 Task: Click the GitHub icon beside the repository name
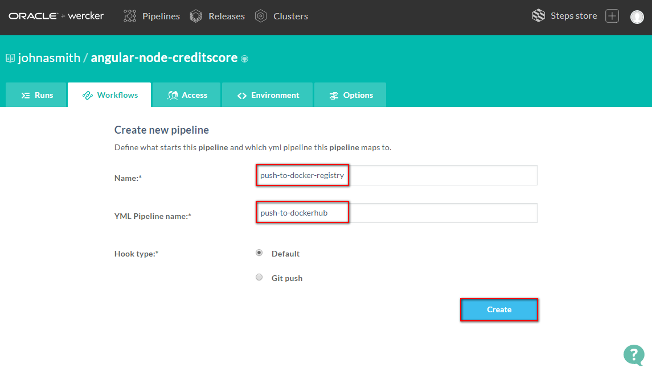(245, 59)
